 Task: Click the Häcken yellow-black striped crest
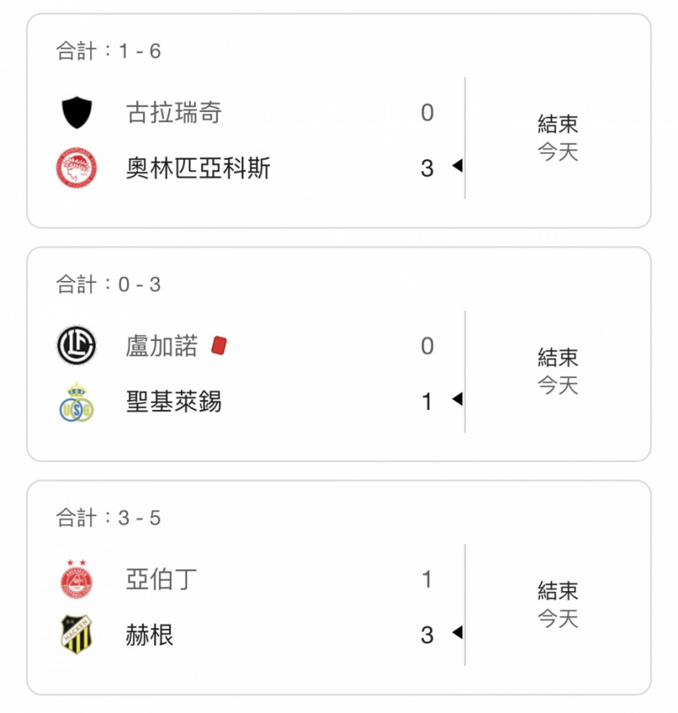(x=76, y=635)
